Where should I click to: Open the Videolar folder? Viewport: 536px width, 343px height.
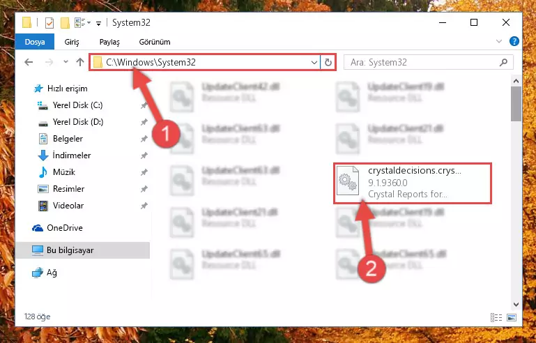(x=68, y=206)
